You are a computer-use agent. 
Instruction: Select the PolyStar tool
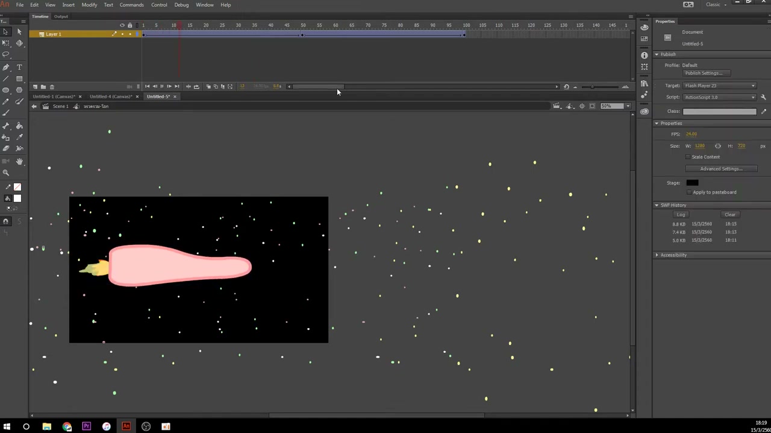tap(19, 90)
